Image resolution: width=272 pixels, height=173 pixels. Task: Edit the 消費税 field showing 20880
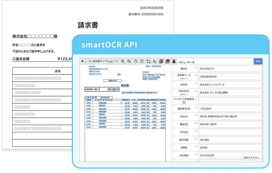(x=230, y=148)
